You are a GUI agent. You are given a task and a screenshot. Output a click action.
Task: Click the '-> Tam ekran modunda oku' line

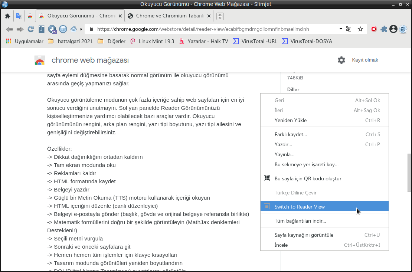[81, 165]
